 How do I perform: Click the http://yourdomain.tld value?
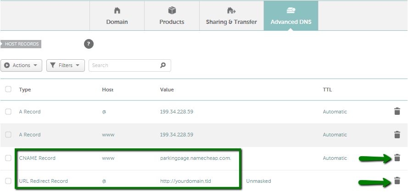click(x=185, y=181)
